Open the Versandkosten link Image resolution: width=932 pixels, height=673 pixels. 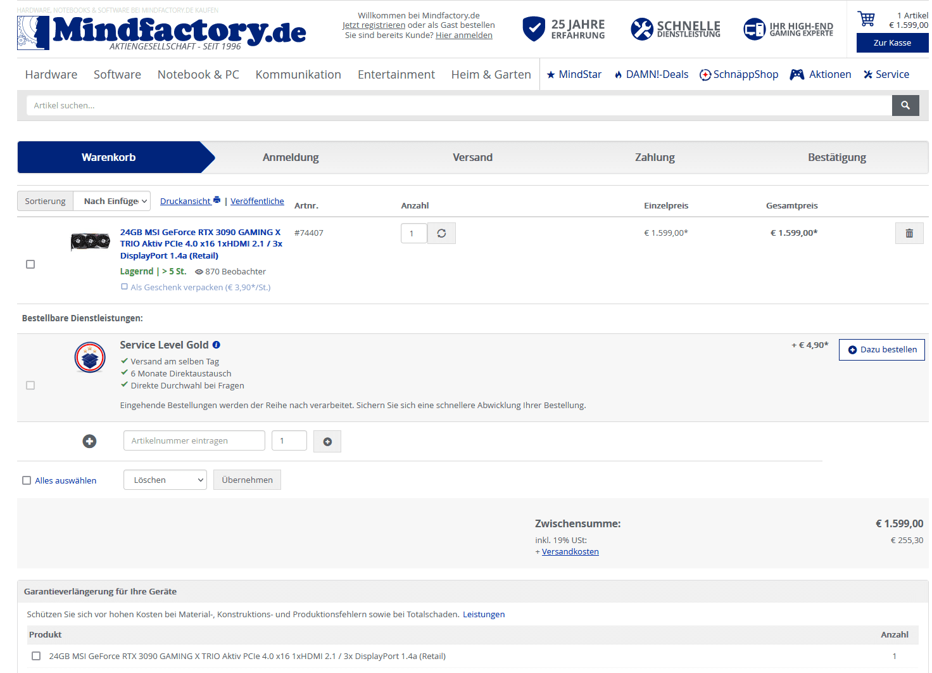[x=570, y=552]
